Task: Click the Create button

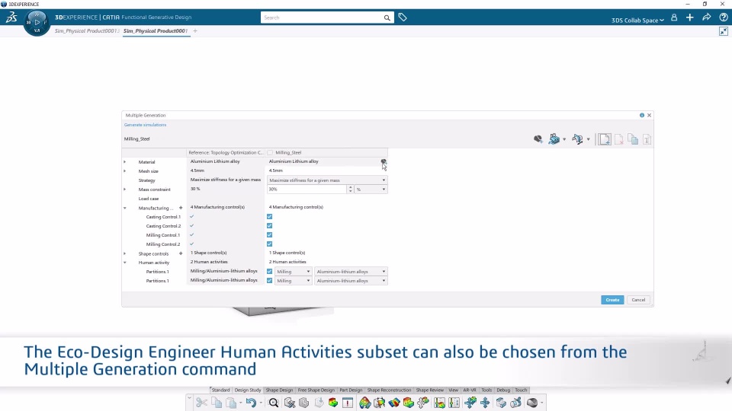Action: click(612, 300)
